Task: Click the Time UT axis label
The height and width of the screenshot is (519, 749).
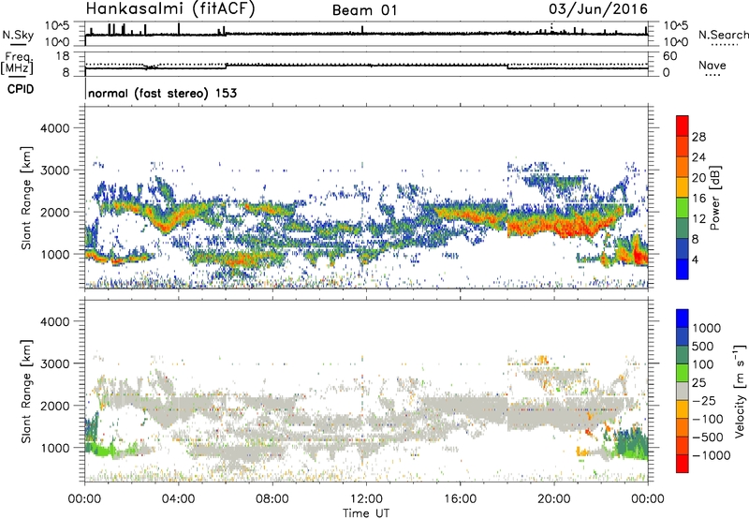Action: click(366, 513)
